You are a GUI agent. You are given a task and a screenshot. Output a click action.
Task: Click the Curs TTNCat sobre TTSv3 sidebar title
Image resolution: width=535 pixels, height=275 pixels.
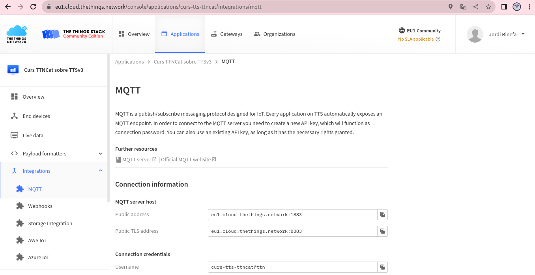pyautogui.click(x=54, y=70)
